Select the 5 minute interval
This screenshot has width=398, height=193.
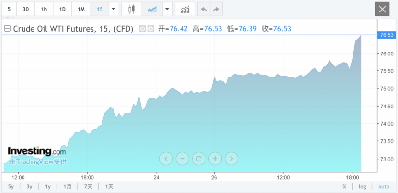coord(9,9)
